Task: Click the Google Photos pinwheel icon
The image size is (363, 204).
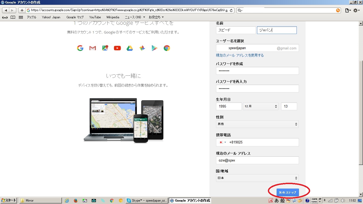Action: 142,48
